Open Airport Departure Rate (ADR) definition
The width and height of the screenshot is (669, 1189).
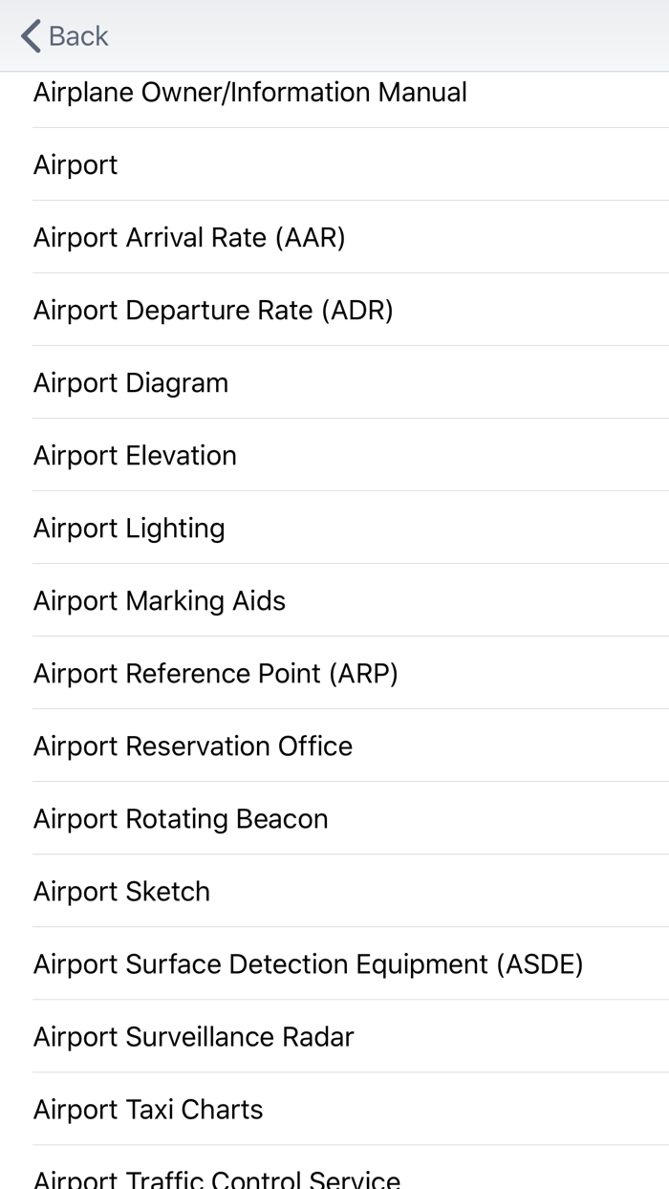pyautogui.click(x=212, y=310)
